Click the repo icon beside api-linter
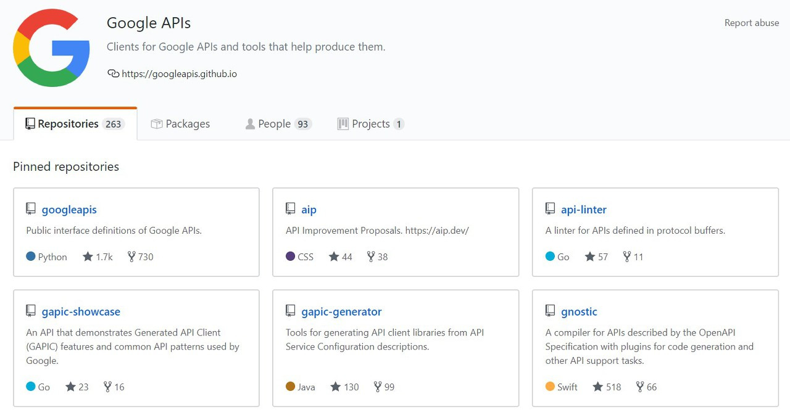Screen dimensions: 790x418 (550, 209)
